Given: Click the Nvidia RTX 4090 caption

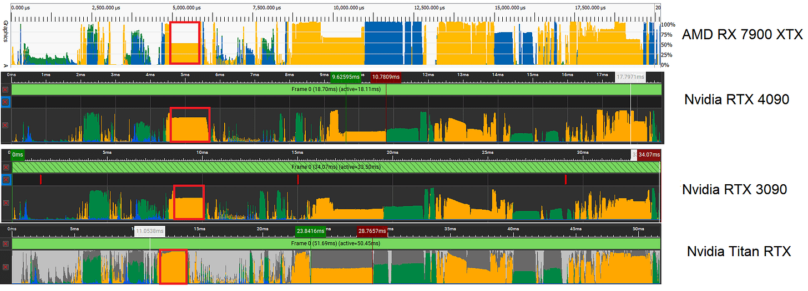Looking at the screenshot, I should pyautogui.click(x=736, y=100).
